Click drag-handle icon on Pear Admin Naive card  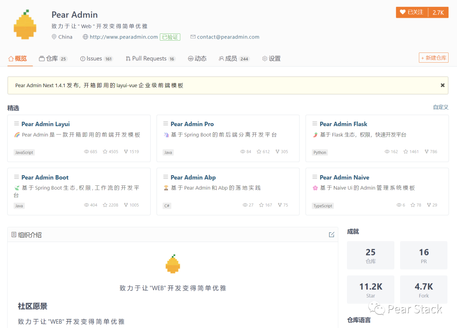(315, 177)
